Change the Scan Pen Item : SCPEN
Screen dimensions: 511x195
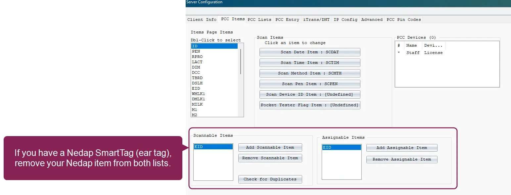tap(310, 84)
